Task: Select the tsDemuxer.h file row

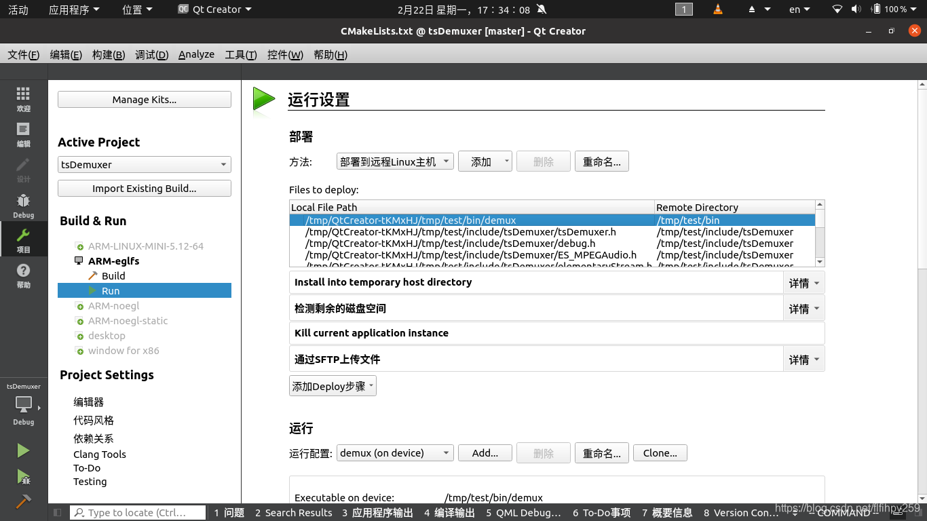Action: [552, 232]
